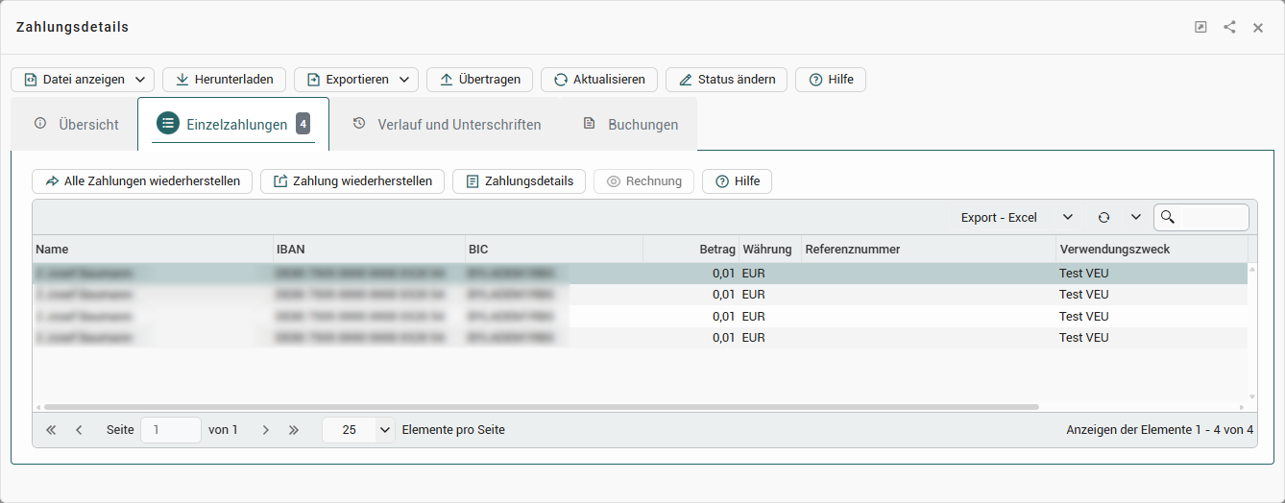Click the horizontal scrollbar of the table
The width and height of the screenshot is (1285, 503).
click(x=541, y=407)
